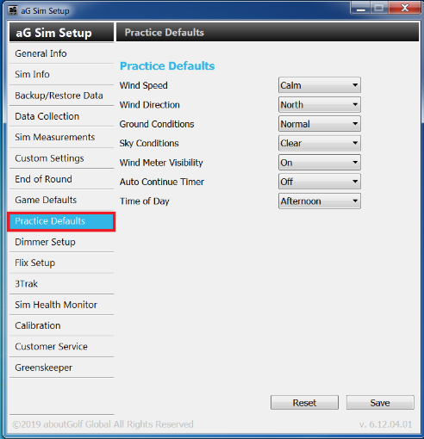The height and width of the screenshot is (439, 424).
Task: Click the aG Sim Setup title bar icon
Action: point(13,10)
